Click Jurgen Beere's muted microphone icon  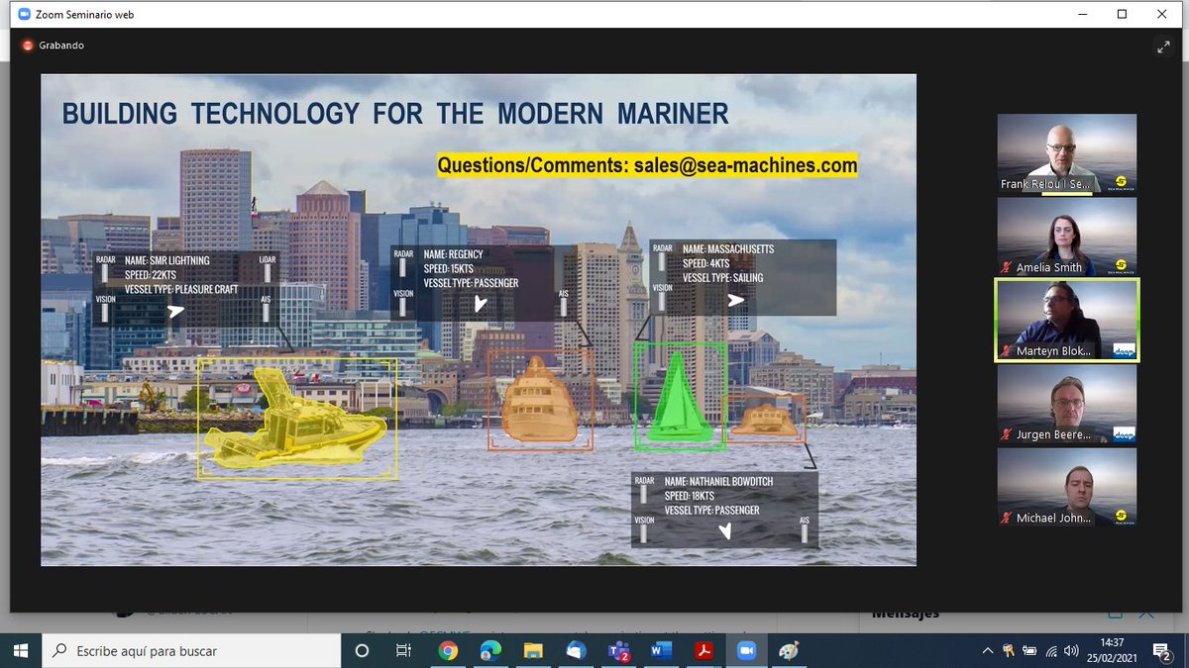tap(1007, 434)
